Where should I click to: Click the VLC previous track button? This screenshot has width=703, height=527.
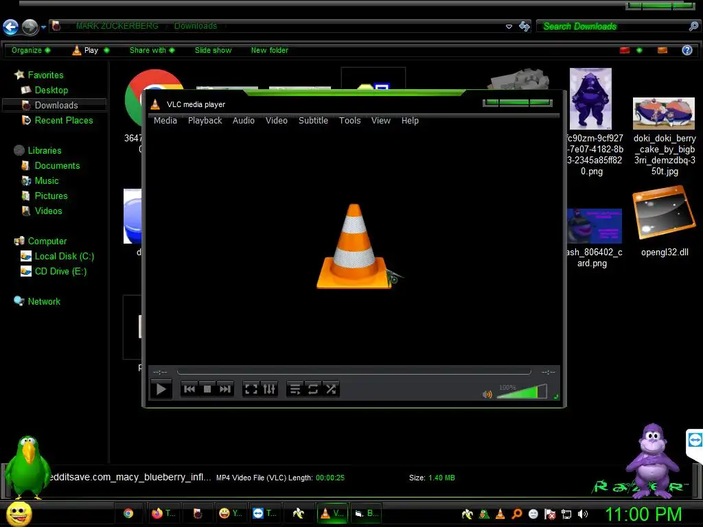[x=189, y=389]
